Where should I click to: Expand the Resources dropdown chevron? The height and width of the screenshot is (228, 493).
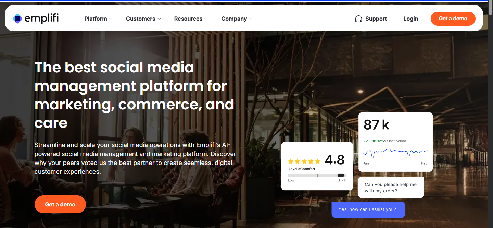coord(206,19)
